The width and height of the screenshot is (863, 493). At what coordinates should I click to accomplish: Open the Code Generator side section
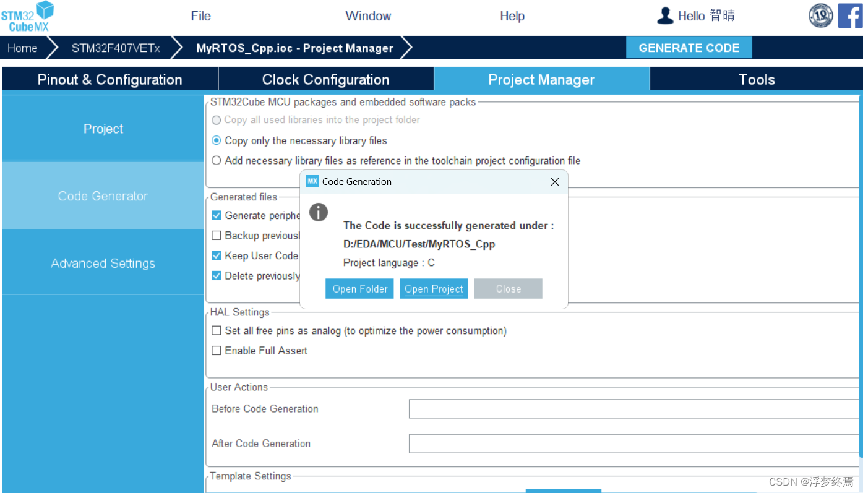click(x=103, y=196)
